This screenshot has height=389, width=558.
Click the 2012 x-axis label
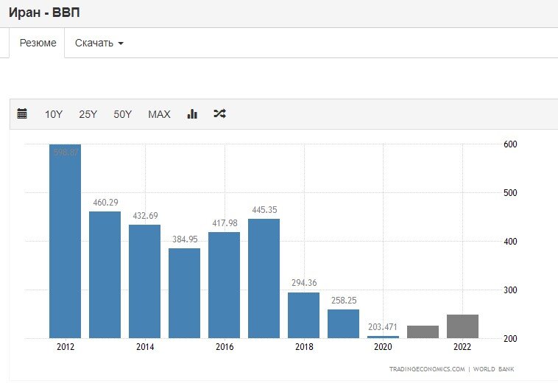click(66, 346)
